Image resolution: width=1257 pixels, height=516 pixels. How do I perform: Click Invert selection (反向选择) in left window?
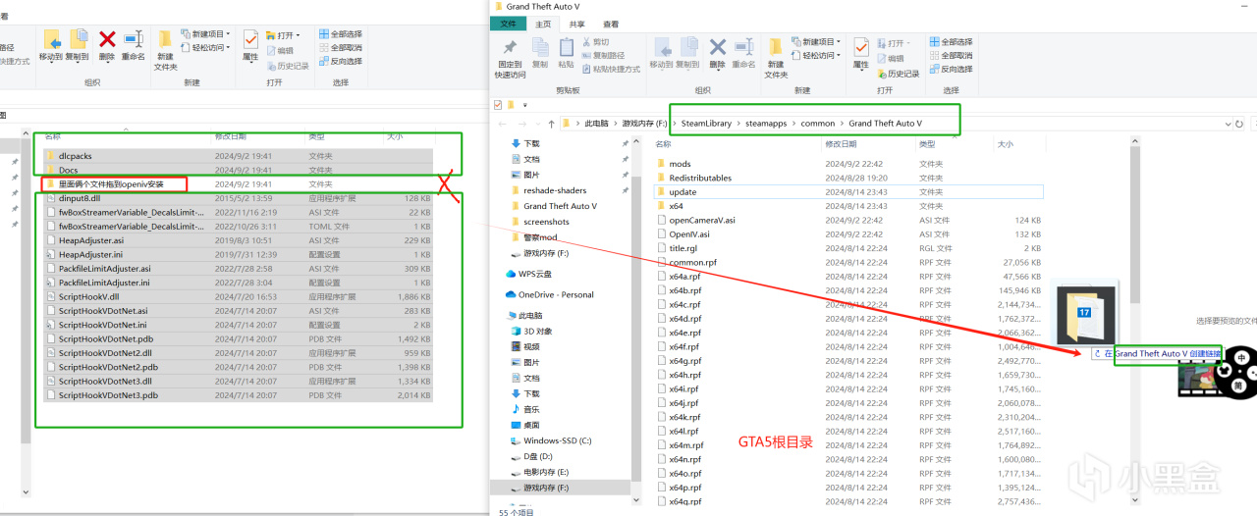(x=340, y=61)
